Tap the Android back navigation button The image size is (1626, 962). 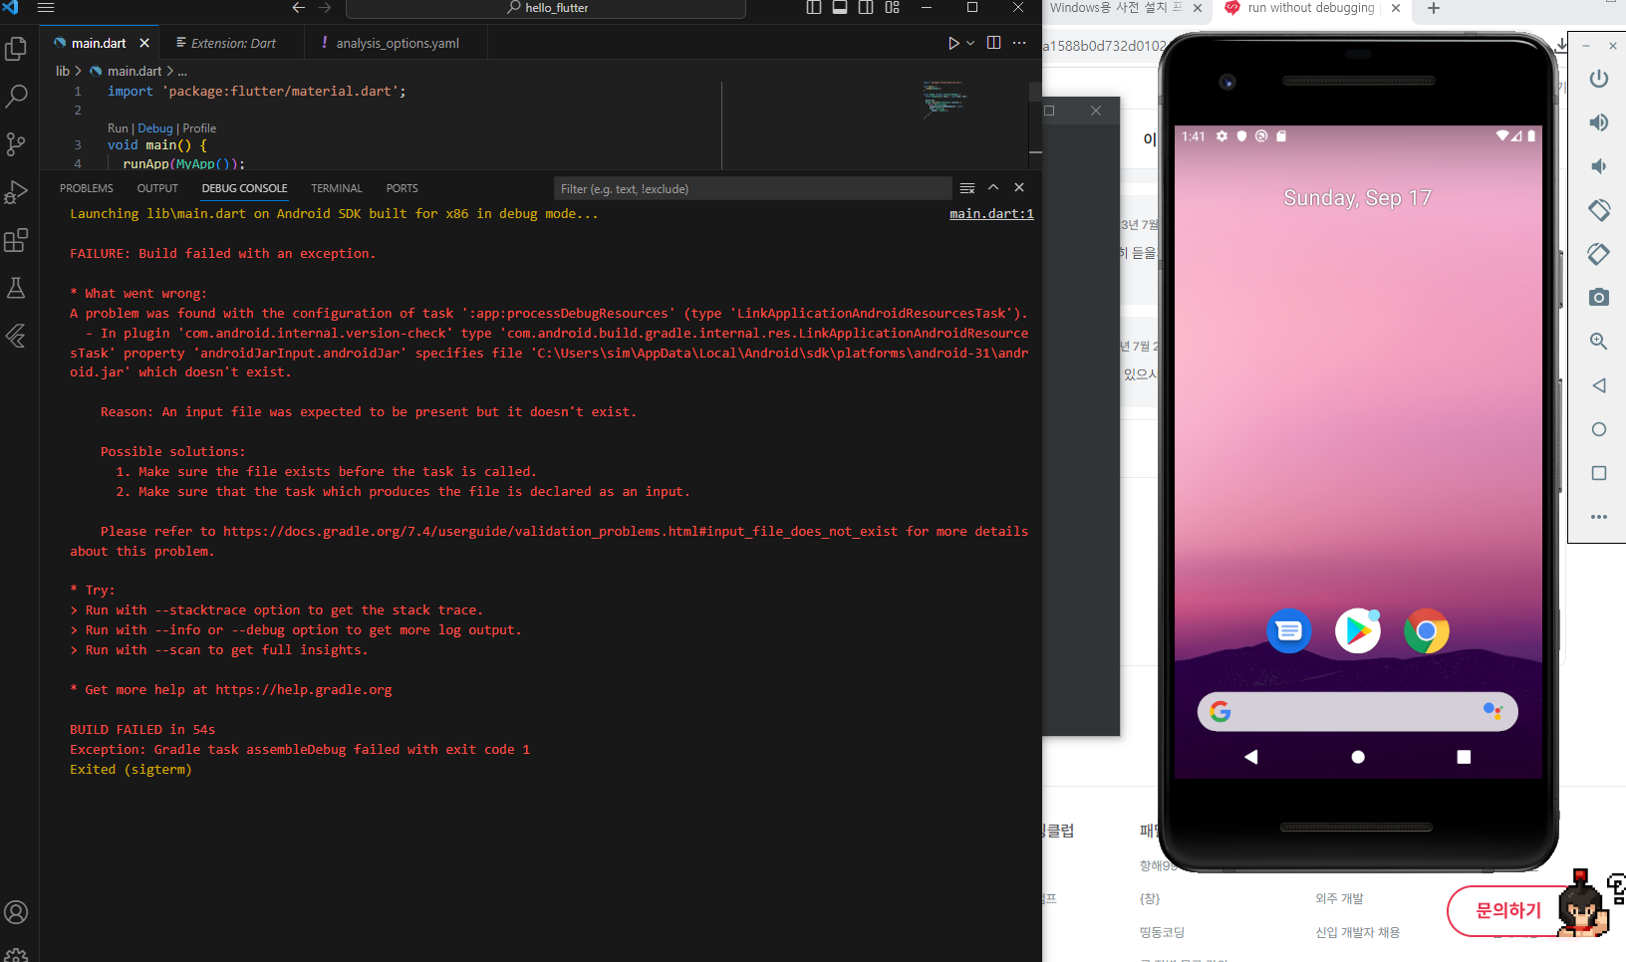1251,757
